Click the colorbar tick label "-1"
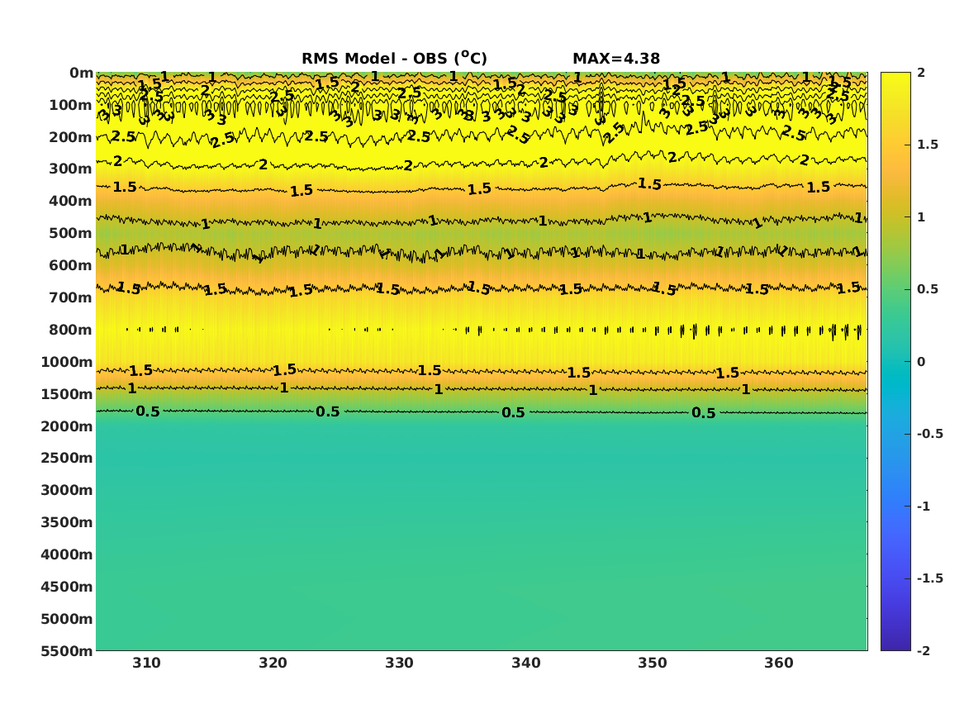964x723 pixels. (924, 506)
